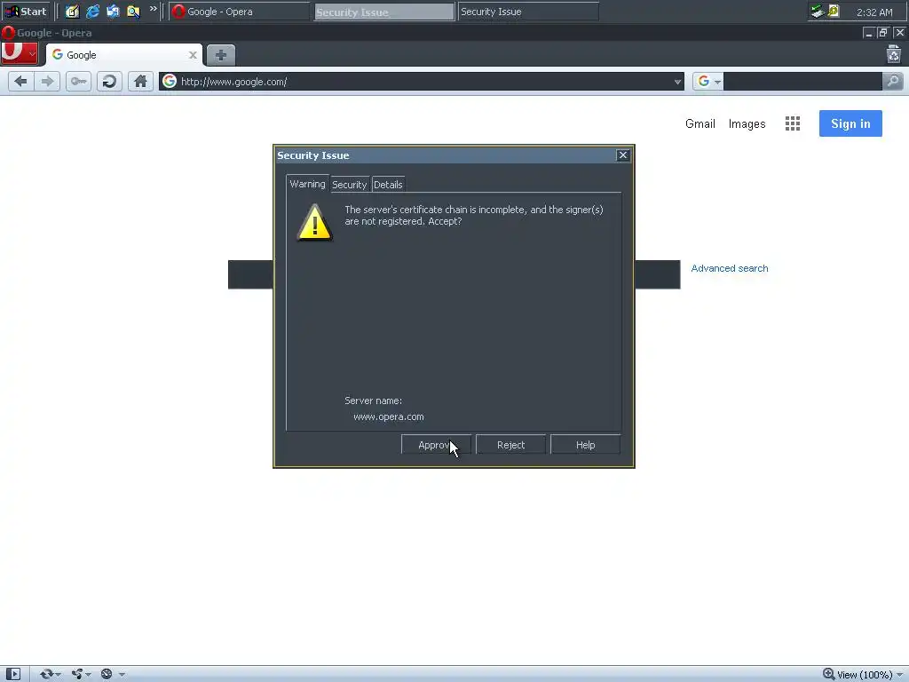Click the Google site badge in address bar
Image resolution: width=909 pixels, height=682 pixels.
(x=170, y=81)
